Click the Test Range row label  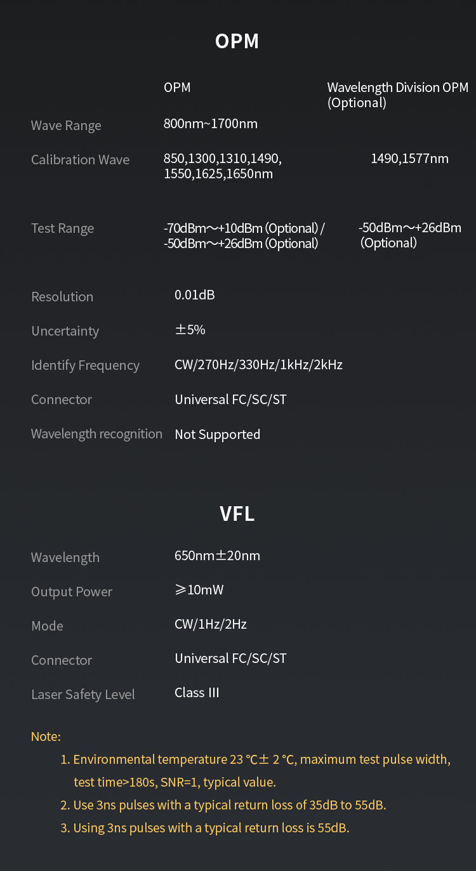tap(62, 228)
